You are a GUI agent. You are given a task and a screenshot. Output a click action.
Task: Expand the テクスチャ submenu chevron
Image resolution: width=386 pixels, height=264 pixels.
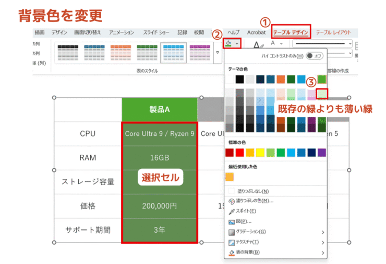(323, 243)
